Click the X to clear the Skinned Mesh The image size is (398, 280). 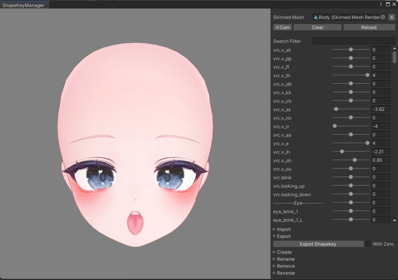(392, 17)
